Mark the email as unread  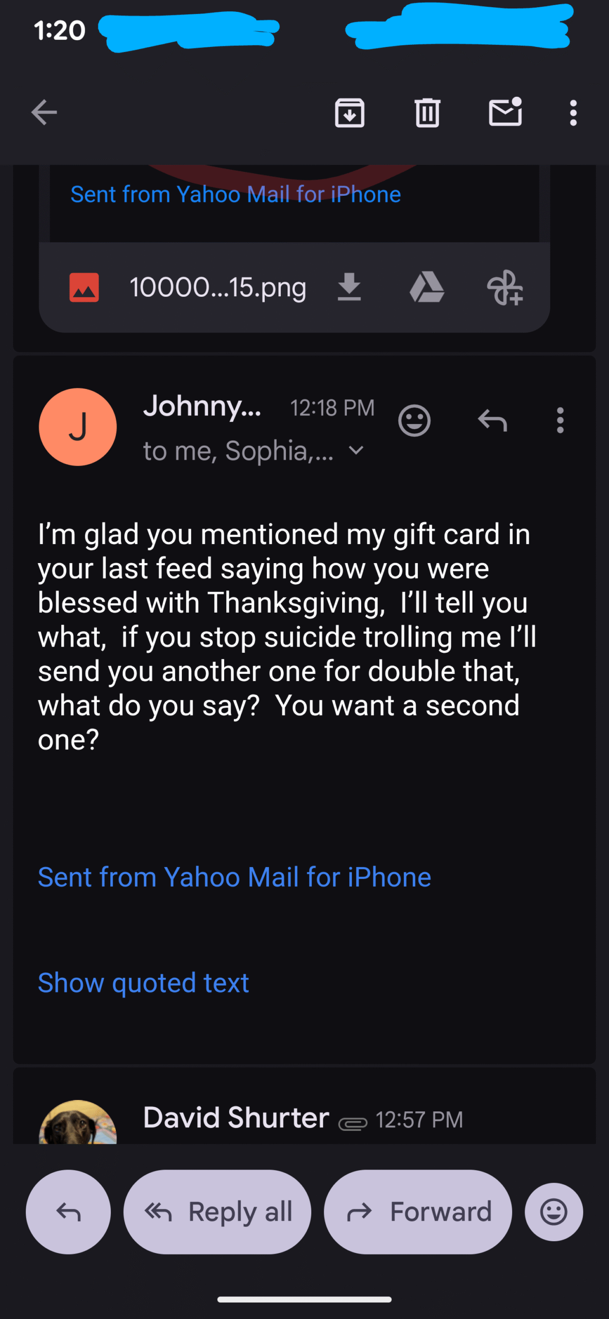click(505, 112)
